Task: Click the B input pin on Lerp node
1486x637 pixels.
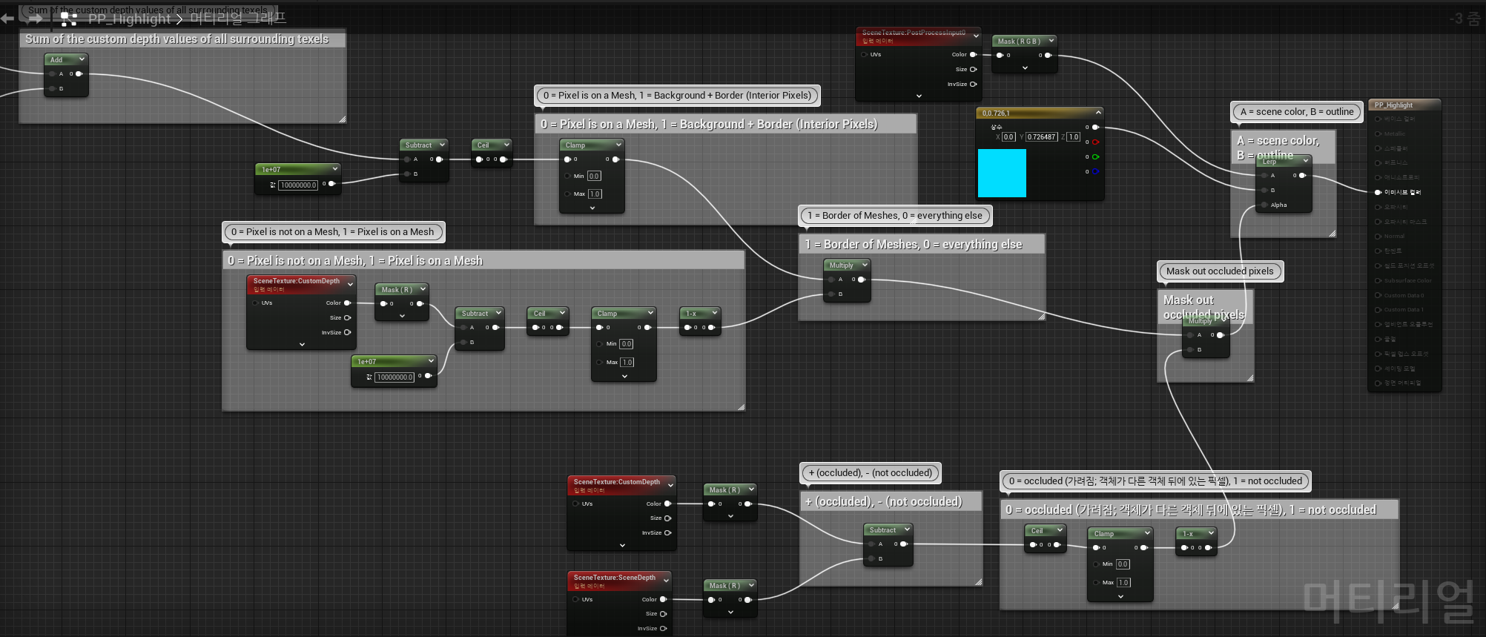Action: coord(1264,190)
